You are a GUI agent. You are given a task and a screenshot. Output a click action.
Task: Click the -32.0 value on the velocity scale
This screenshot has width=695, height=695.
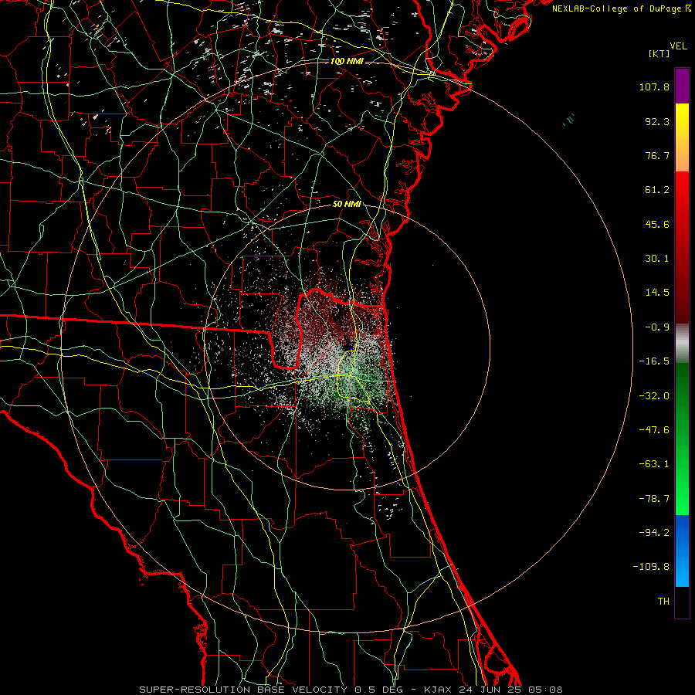(x=654, y=396)
